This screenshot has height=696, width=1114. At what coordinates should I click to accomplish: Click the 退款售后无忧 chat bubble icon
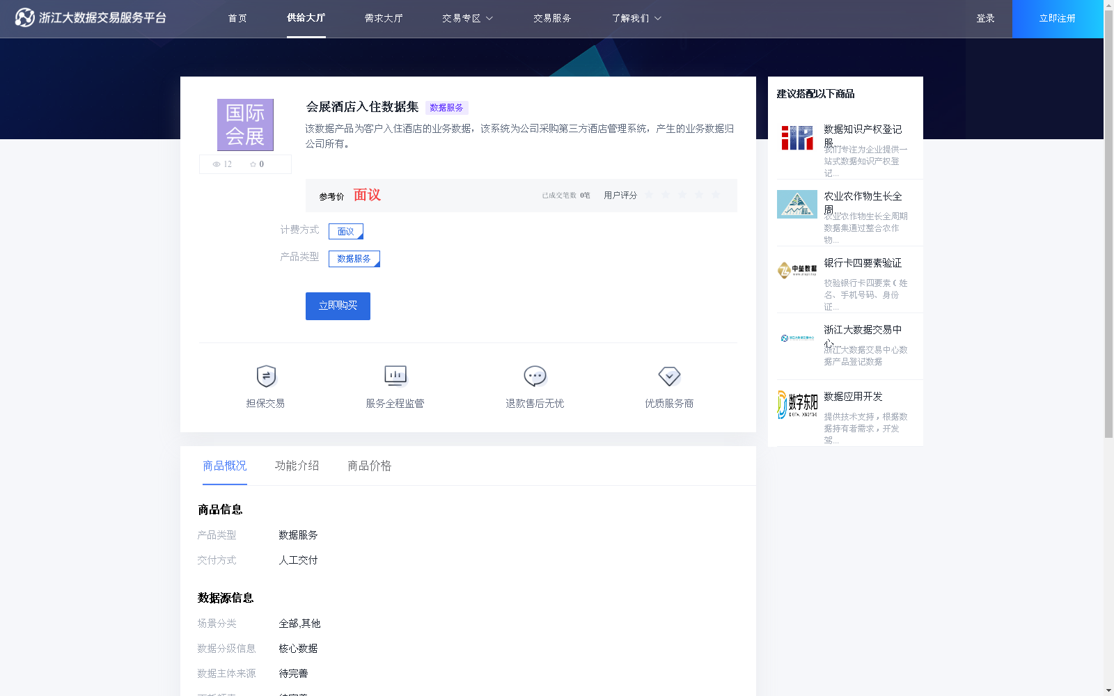click(x=535, y=376)
